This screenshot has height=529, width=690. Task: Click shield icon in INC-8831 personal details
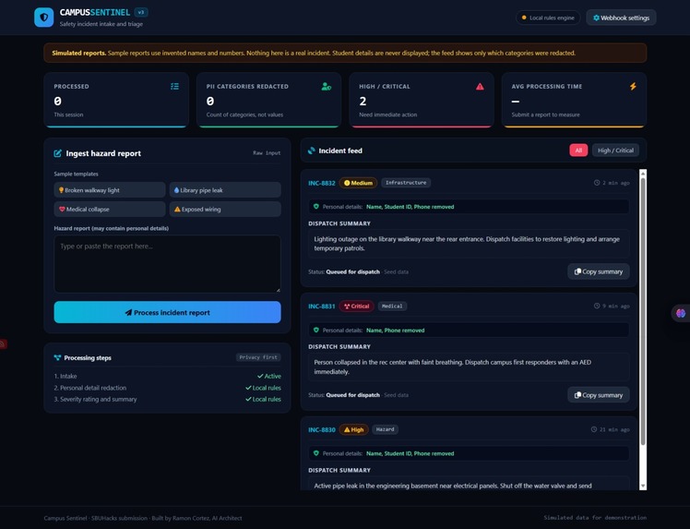pos(316,330)
